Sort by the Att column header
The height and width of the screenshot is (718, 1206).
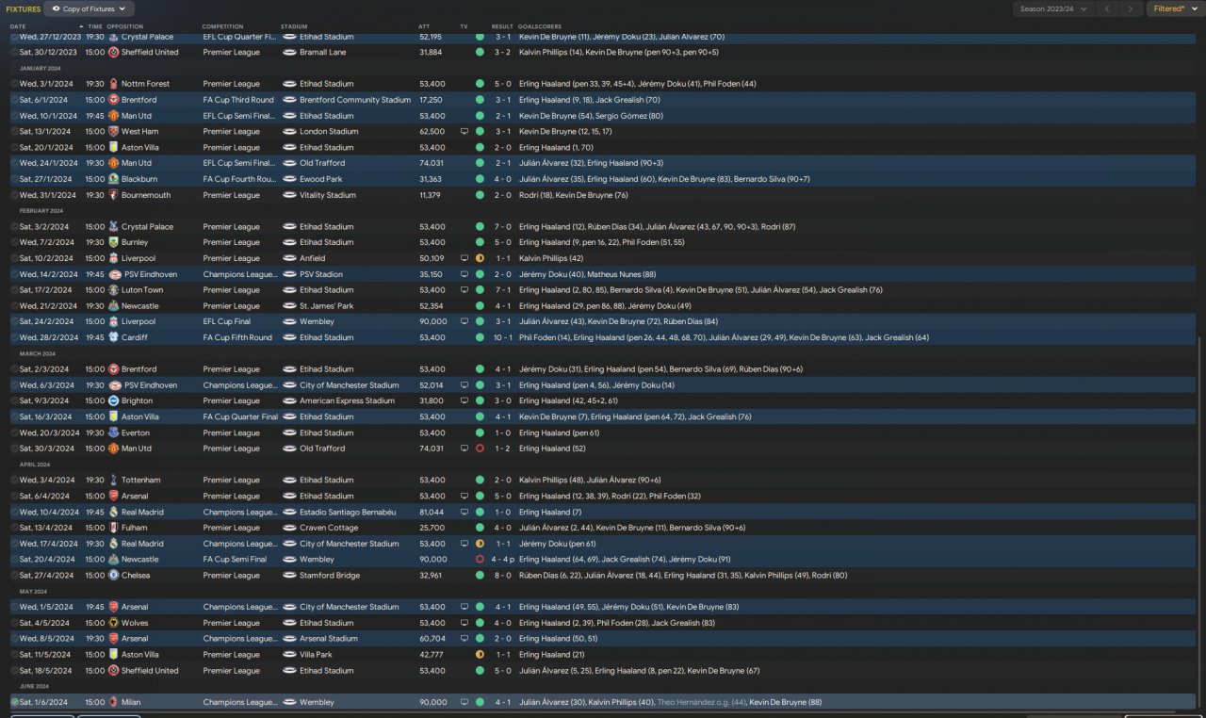click(424, 26)
